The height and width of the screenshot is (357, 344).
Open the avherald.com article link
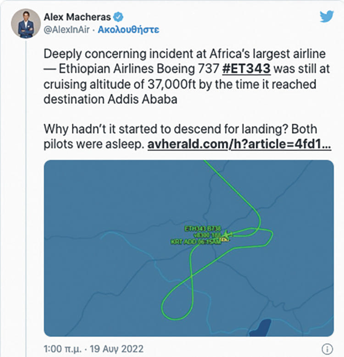(239, 145)
